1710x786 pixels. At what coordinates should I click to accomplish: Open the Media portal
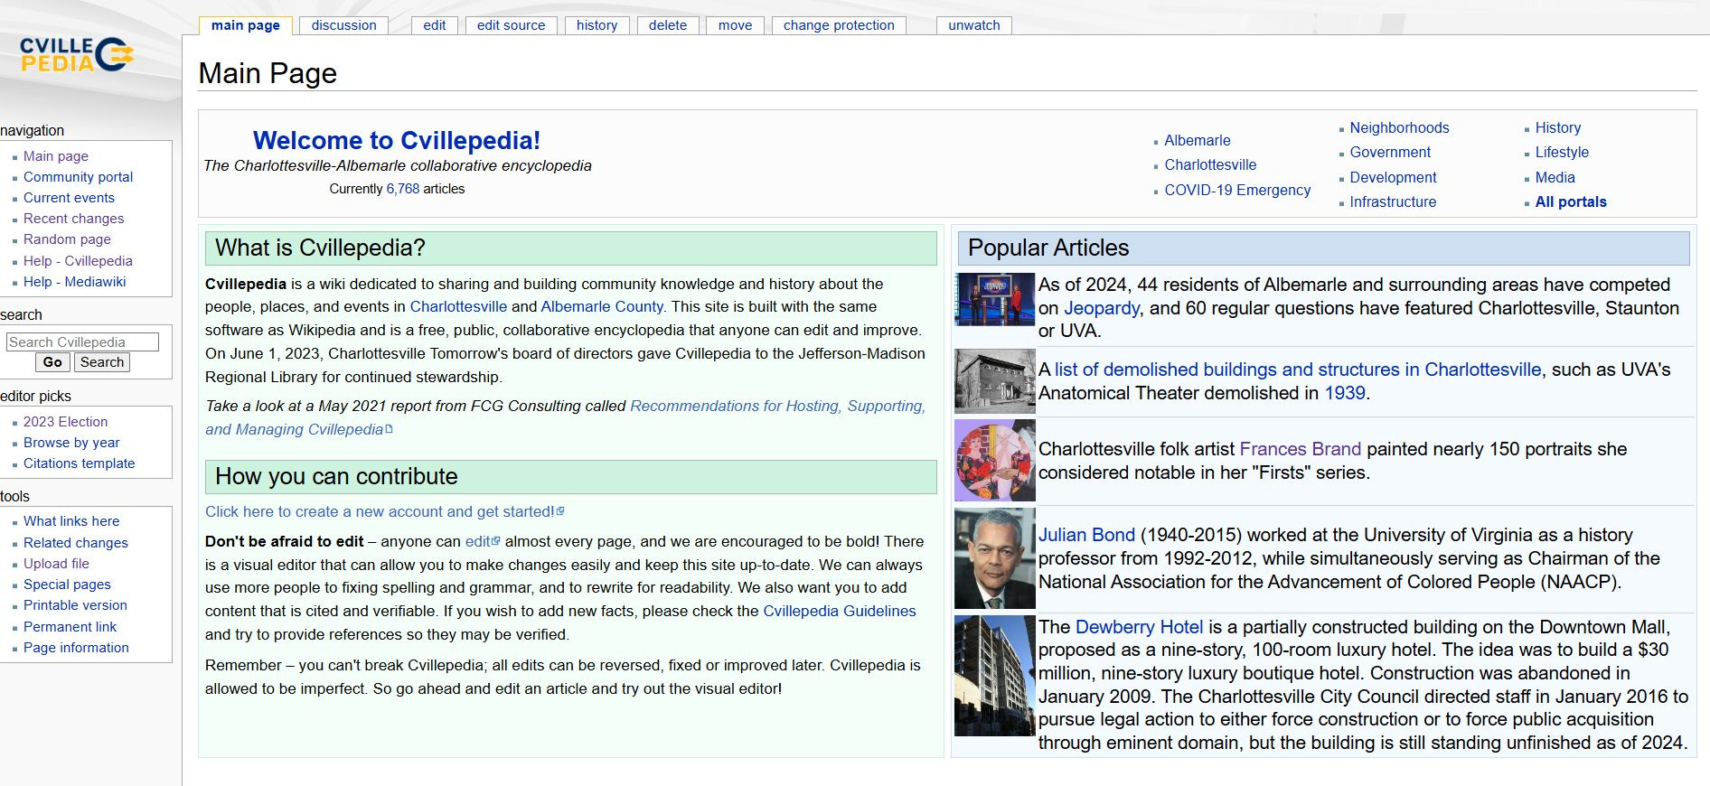coord(1555,177)
